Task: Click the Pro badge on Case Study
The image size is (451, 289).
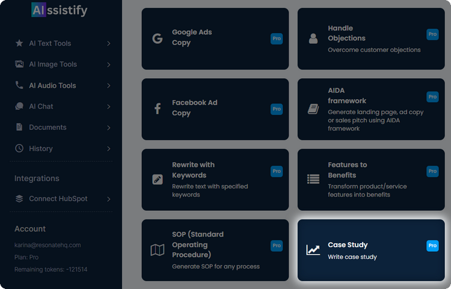Action: (432, 245)
